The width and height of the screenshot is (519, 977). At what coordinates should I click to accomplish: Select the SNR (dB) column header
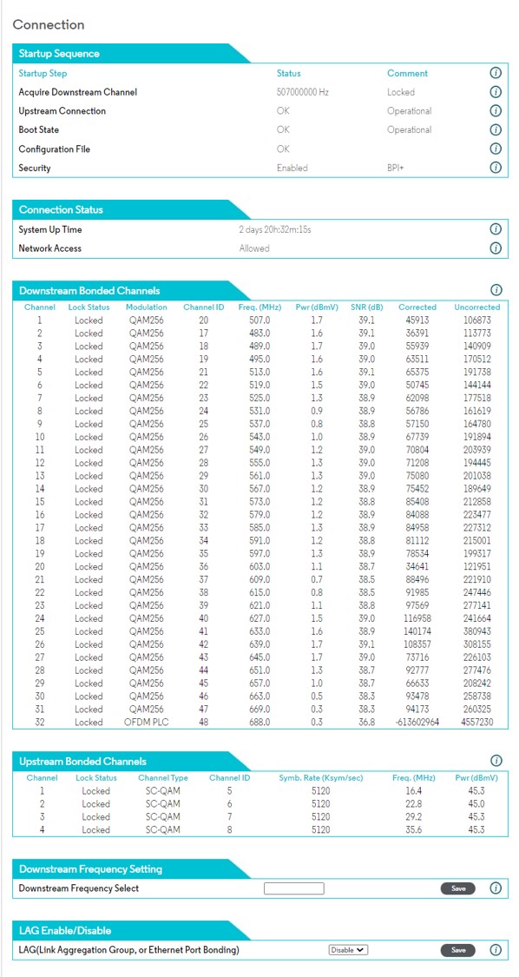(366, 307)
